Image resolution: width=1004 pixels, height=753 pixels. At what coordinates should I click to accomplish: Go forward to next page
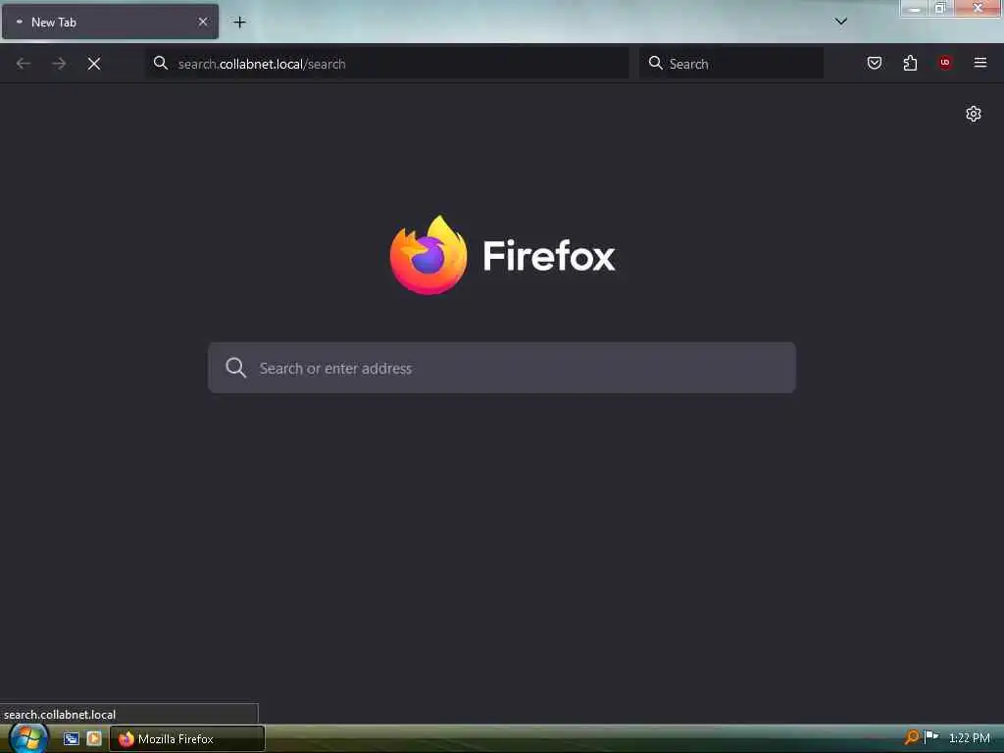coord(59,64)
